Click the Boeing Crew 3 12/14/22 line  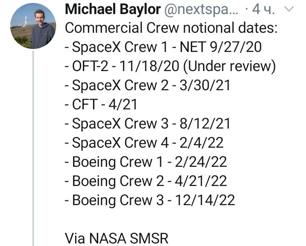coord(150,200)
